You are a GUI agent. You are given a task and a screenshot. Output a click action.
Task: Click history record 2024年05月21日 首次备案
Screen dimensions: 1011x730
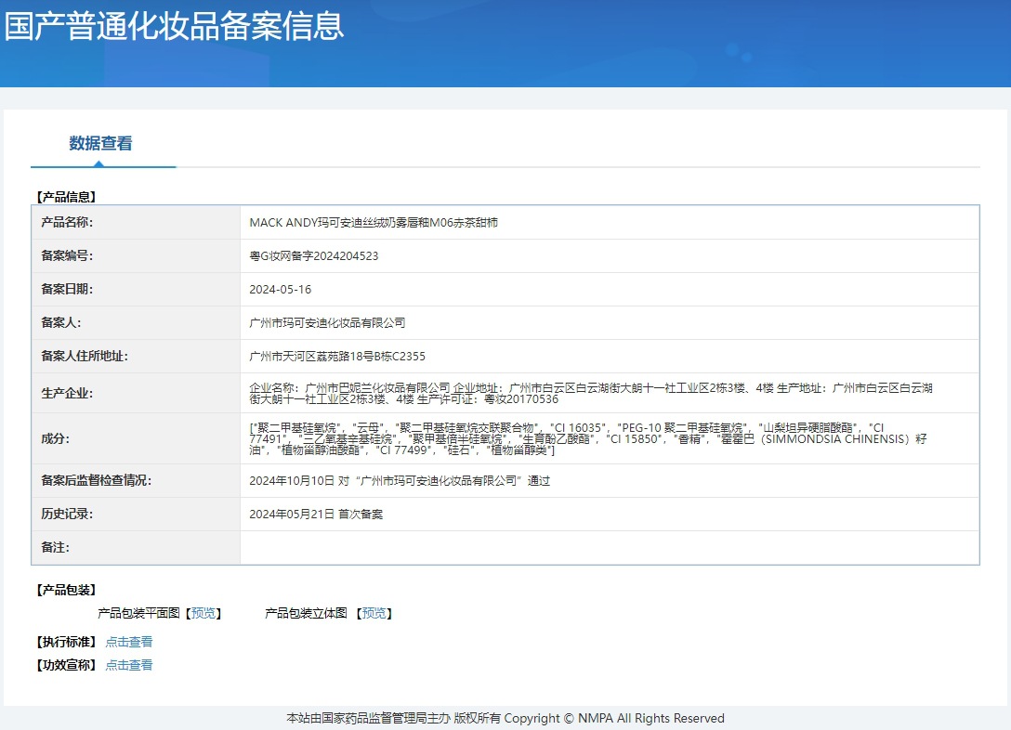coord(316,515)
